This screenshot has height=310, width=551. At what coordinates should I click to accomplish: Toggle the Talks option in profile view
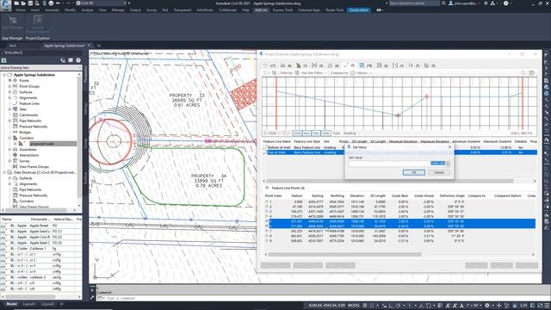coord(337,133)
